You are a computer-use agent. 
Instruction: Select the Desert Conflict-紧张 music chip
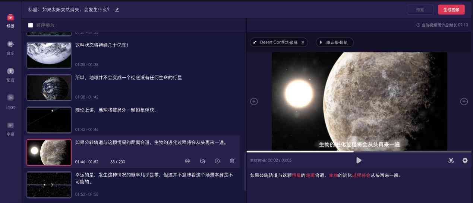[279, 42]
